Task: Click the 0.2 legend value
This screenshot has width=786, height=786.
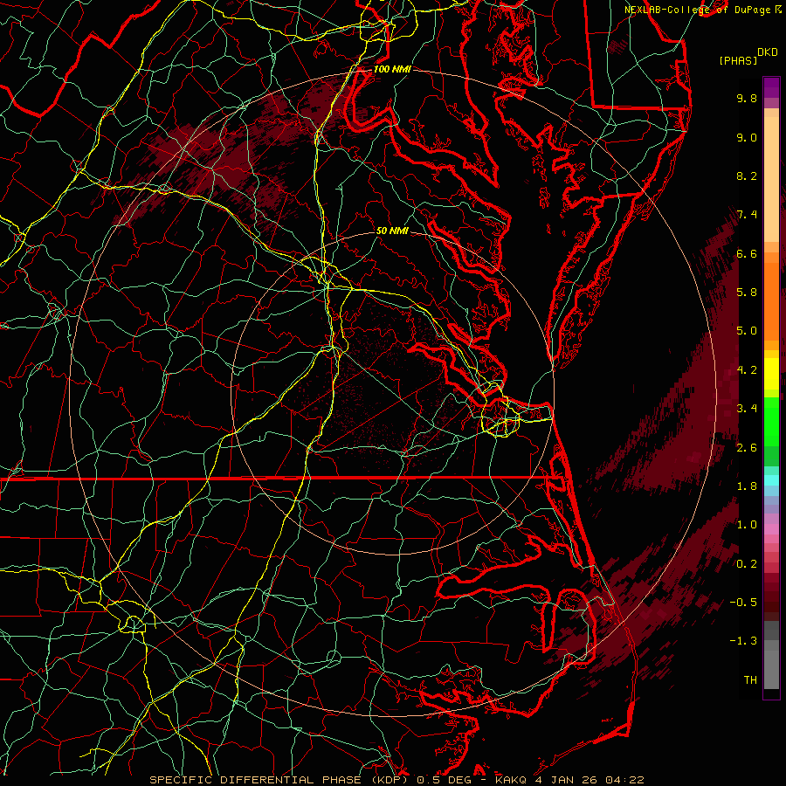Action: [x=747, y=564]
